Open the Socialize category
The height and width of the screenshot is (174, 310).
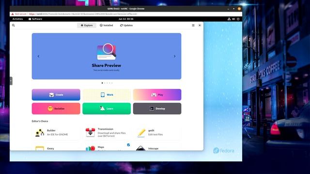56,108
